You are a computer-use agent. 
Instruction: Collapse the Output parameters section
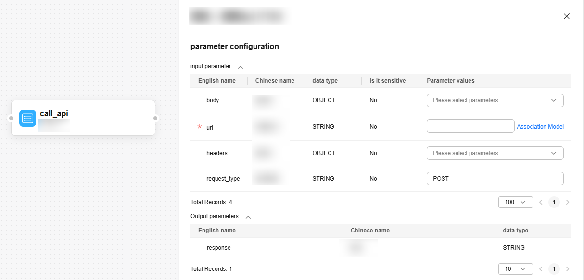(x=248, y=217)
